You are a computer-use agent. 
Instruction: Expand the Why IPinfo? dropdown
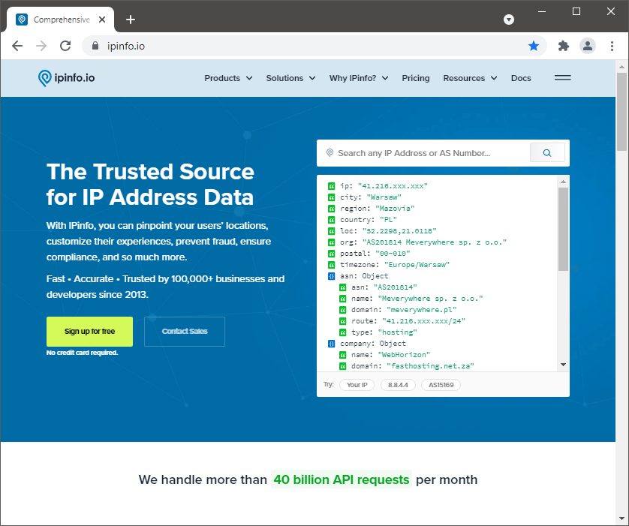[x=359, y=78]
